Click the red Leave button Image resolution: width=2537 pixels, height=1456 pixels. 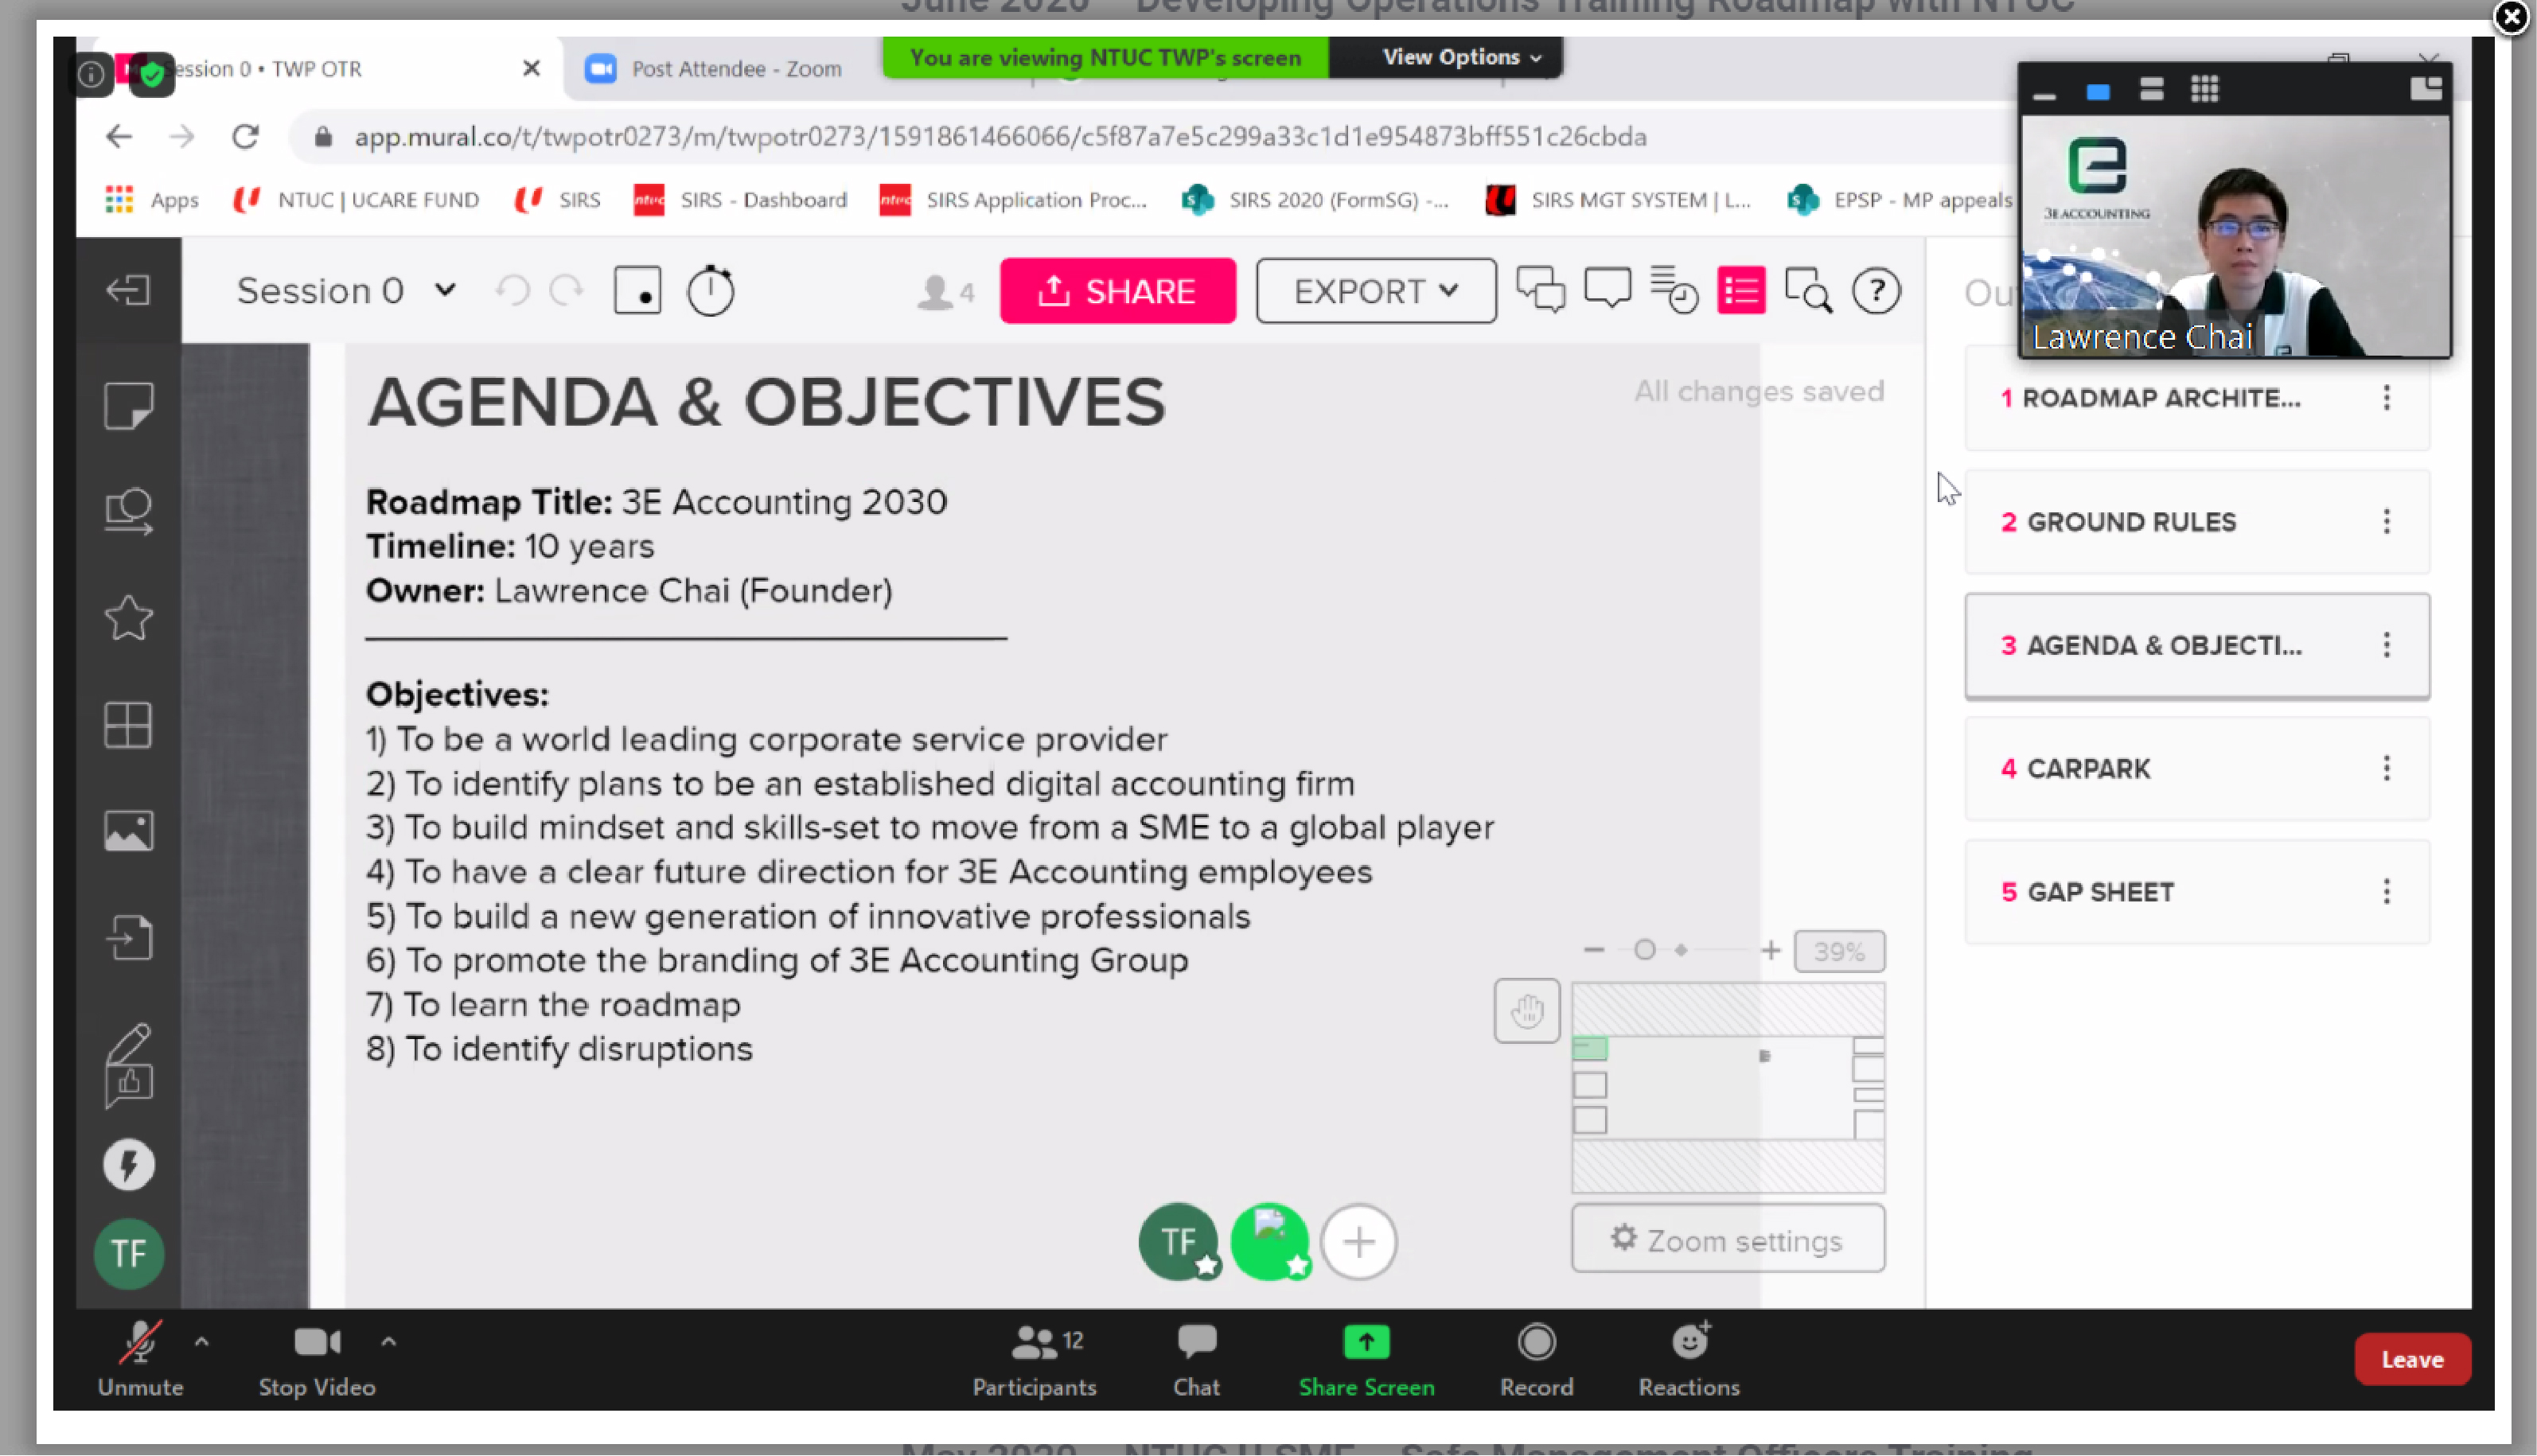point(2412,1359)
